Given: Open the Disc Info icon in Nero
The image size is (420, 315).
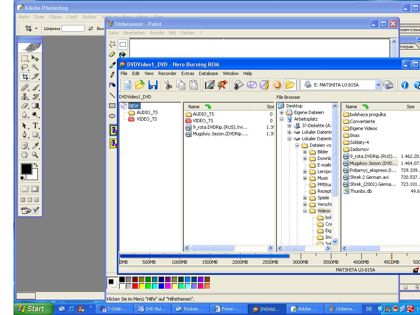Looking at the screenshot, I should click(x=265, y=85).
